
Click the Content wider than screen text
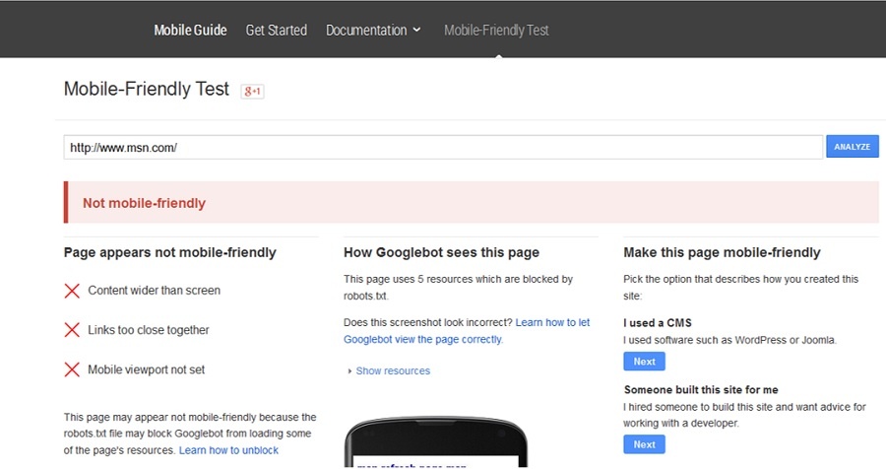click(x=155, y=291)
